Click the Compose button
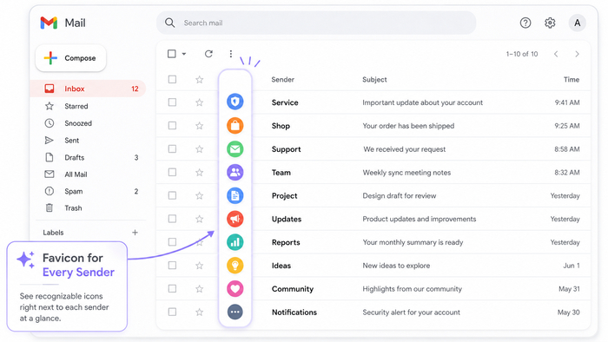608x342 pixels. pos(70,58)
